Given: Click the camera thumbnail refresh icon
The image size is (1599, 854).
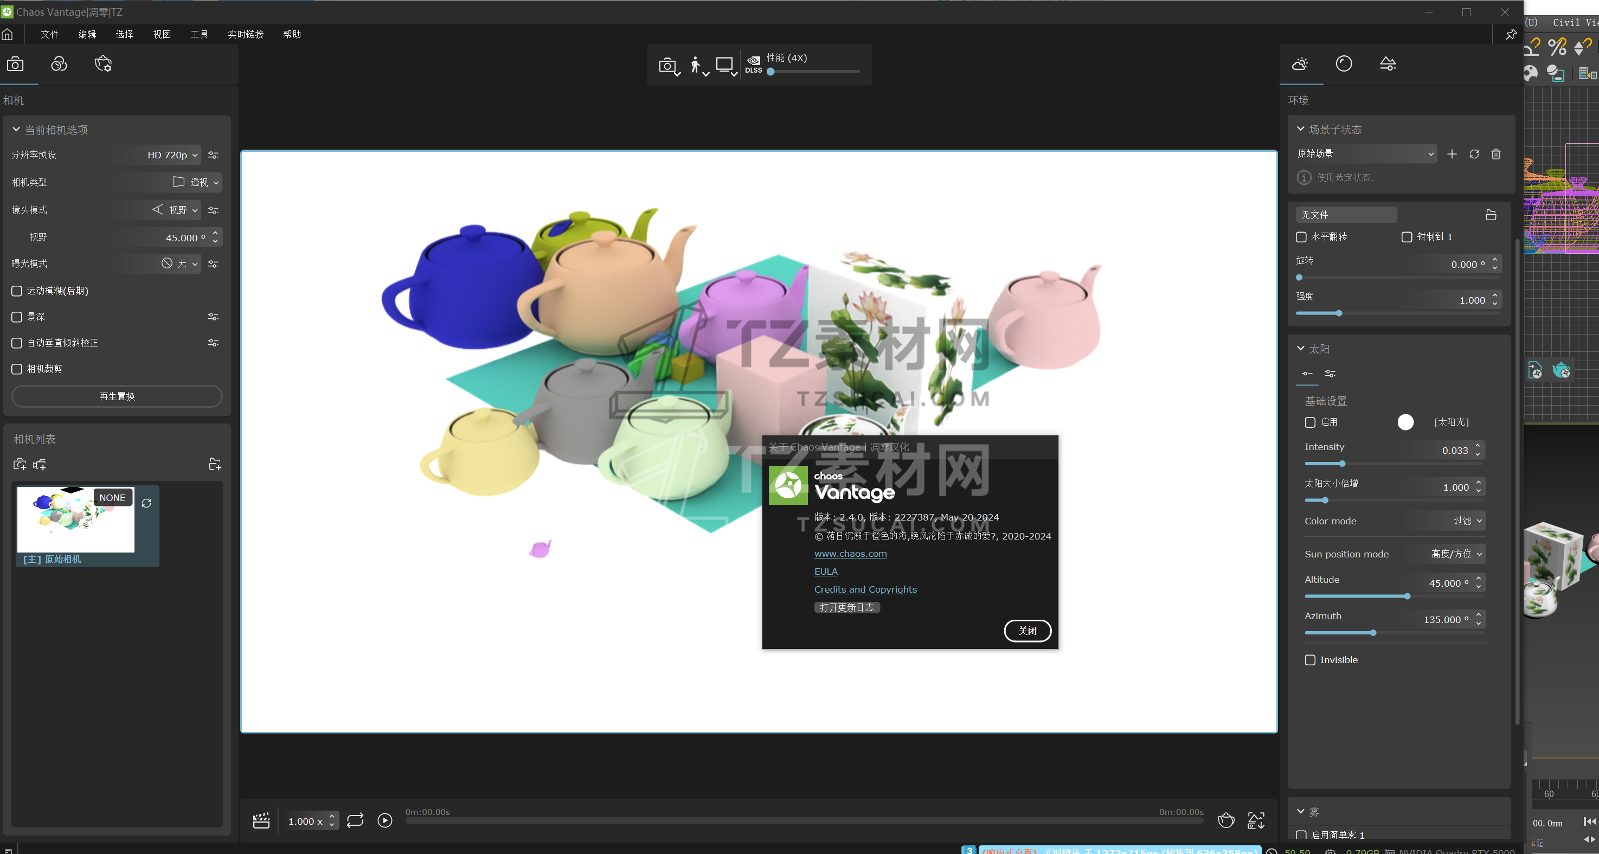Looking at the screenshot, I should click(146, 503).
